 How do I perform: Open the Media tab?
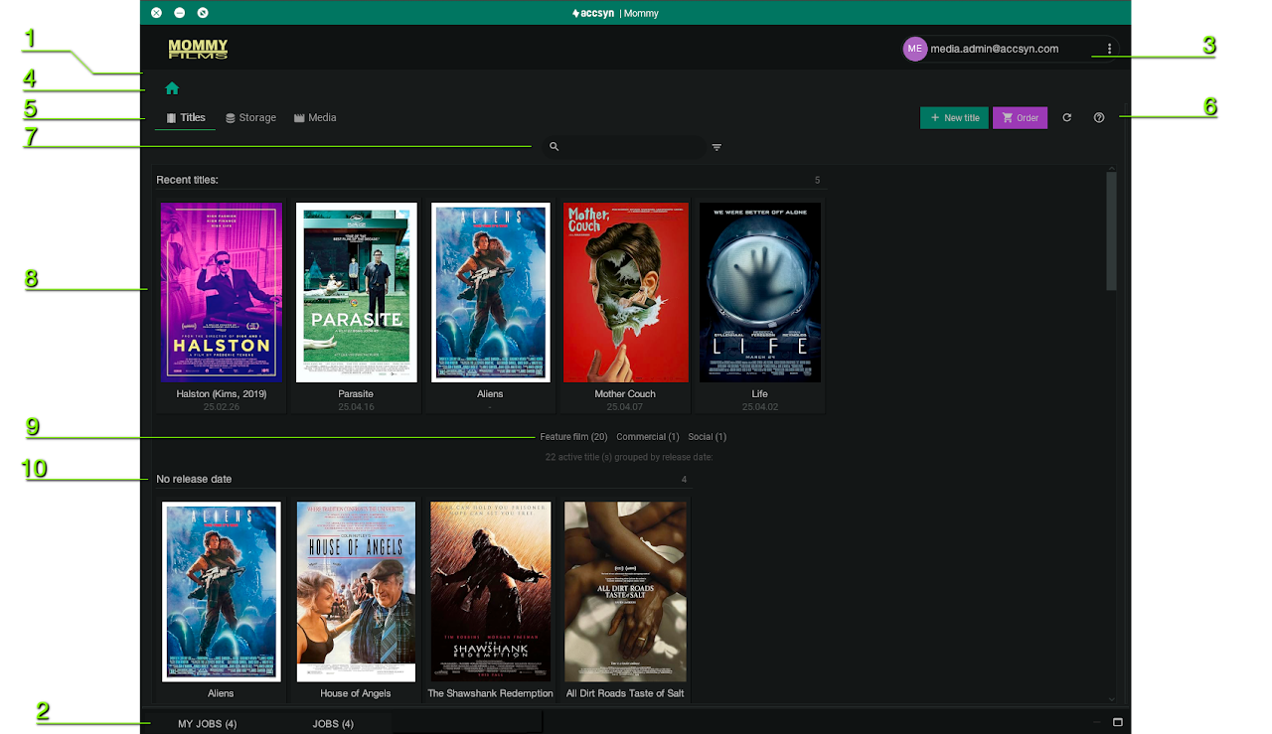315,118
